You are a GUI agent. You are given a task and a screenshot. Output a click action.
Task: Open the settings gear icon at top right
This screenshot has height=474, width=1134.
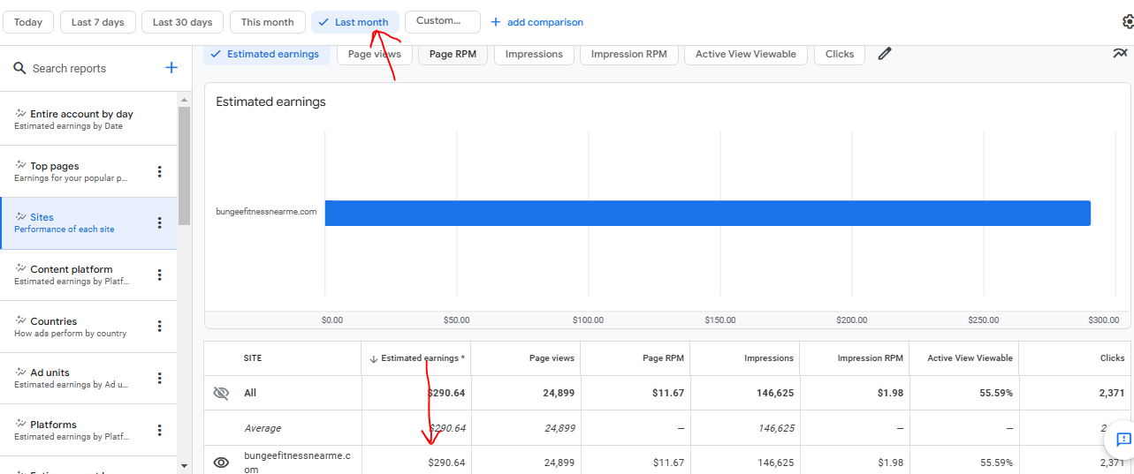point(1128,22)
